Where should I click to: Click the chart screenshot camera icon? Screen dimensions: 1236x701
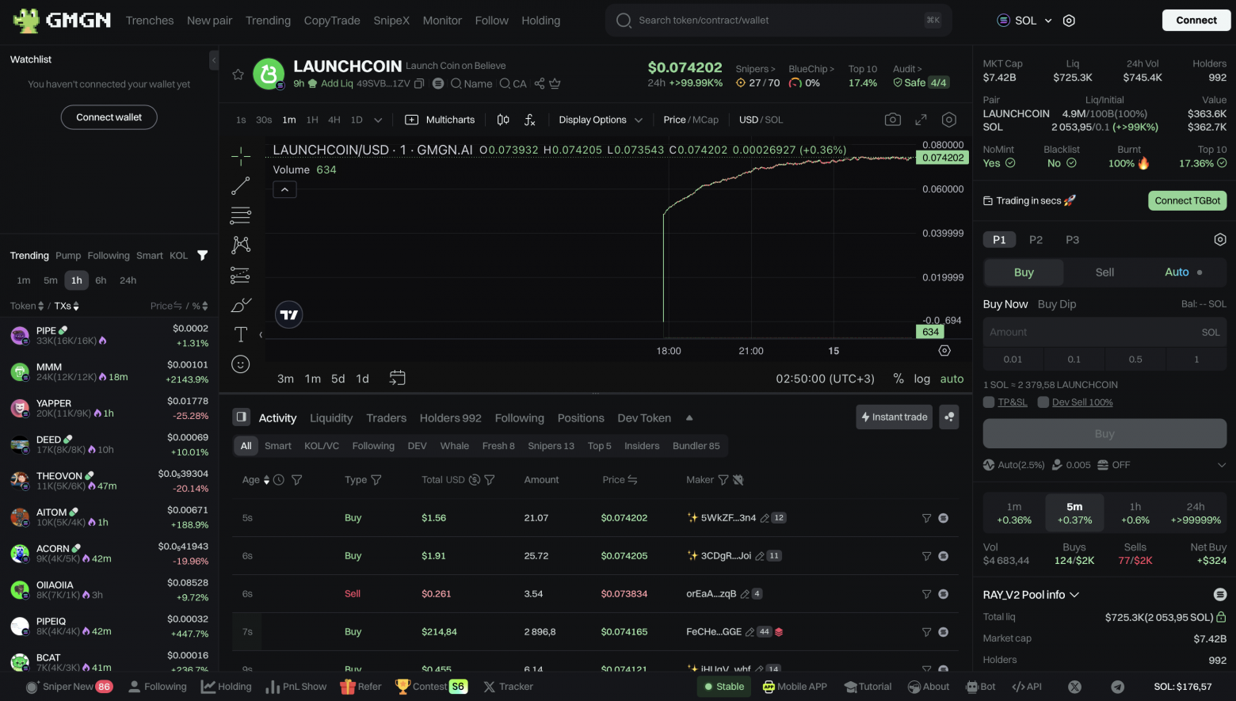coord(892,120)
